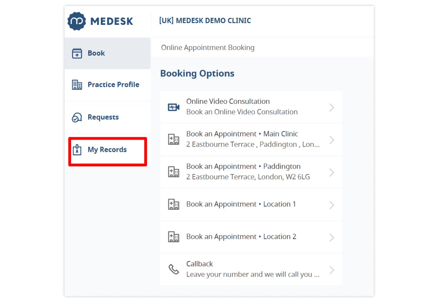438x302 pixels.
Task: Click the Medesk logo icon
Action: tap(77, 21)
